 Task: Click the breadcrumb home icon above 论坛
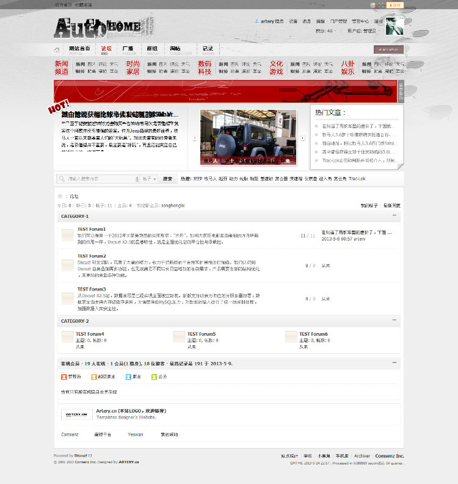click(60, 196)
